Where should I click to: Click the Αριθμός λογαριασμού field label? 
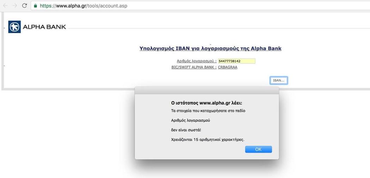(197, 61)
